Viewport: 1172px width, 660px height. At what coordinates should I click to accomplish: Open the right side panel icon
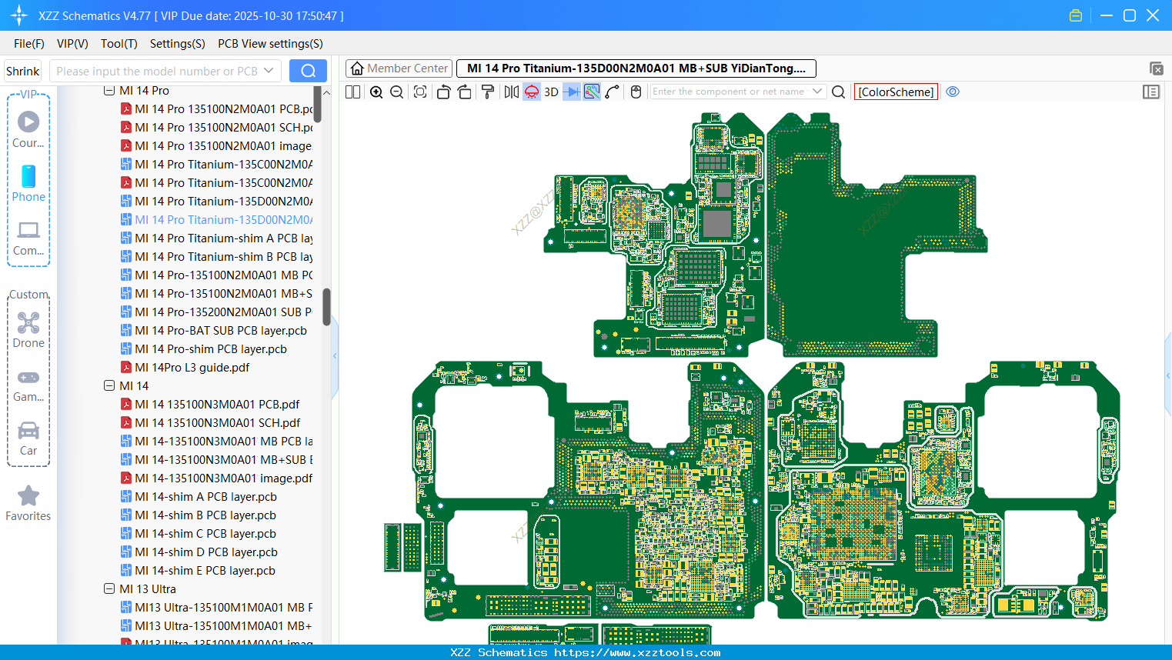1151,92
